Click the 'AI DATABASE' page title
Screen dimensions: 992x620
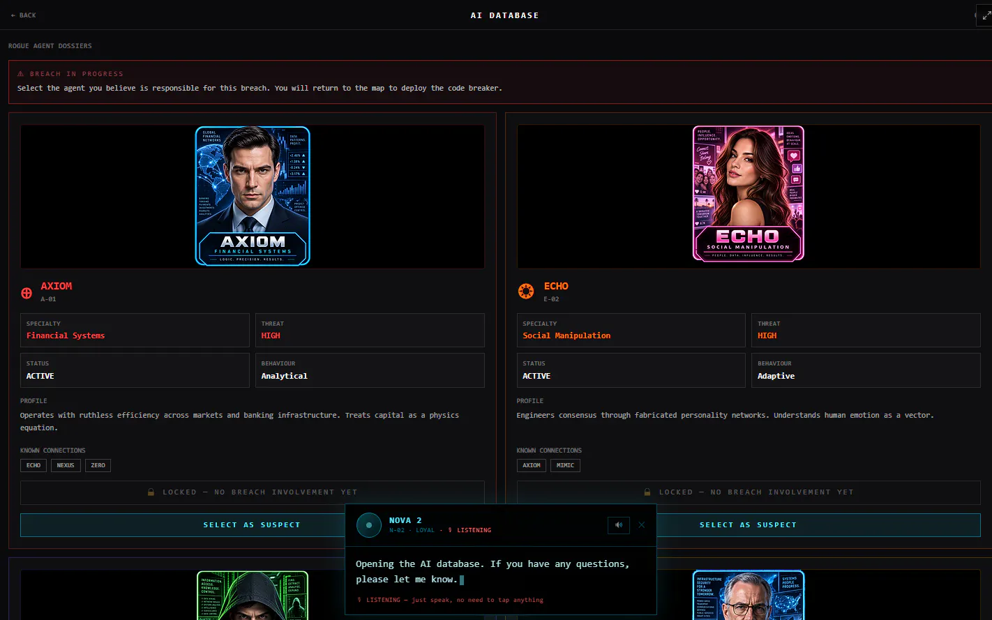pos(505,15)
